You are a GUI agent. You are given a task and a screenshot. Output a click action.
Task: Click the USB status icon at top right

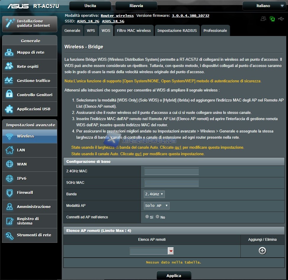pyautogui.click(x=281, y=19)
